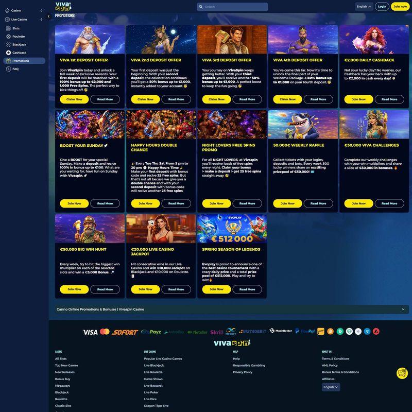Viewport: 412px width, 412px height.
Task: Click the FAQ question mark icon
Action: pyautogui.click(x=8, y=69)
